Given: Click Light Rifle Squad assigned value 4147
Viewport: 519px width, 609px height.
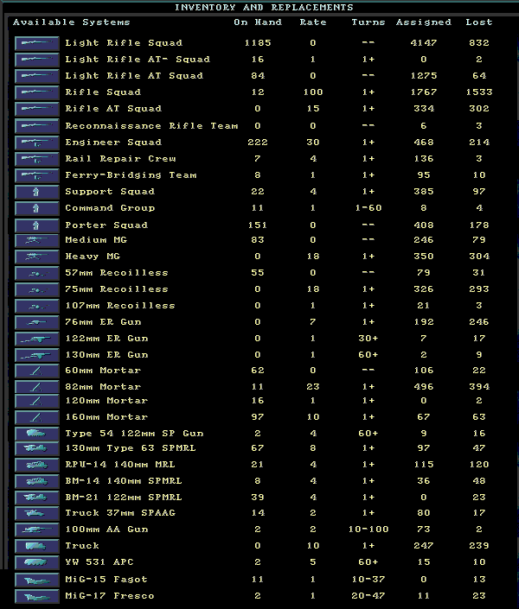Looking at the screenshot, I should pyautogui.click(x=424, y=43).
